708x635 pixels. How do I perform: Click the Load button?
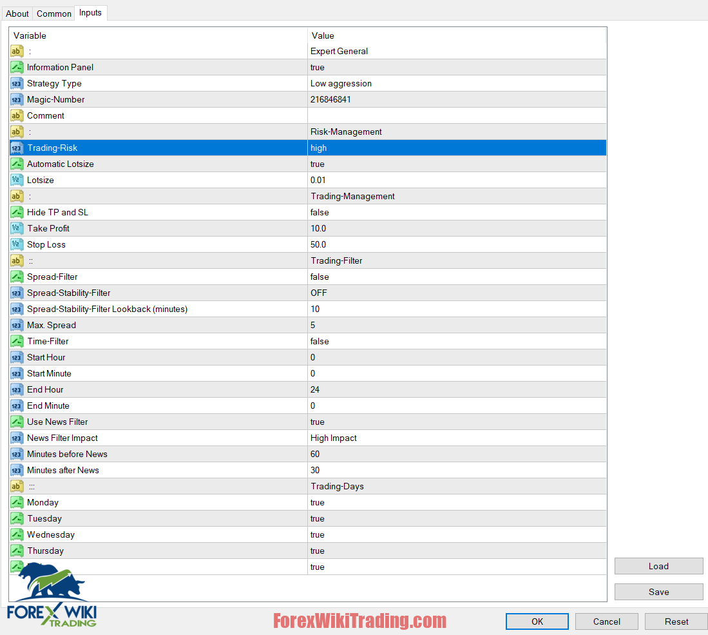point(658,566)
